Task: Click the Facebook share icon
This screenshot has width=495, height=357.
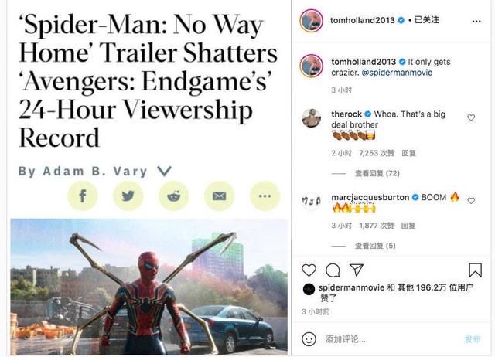Action: pos(83,195)
